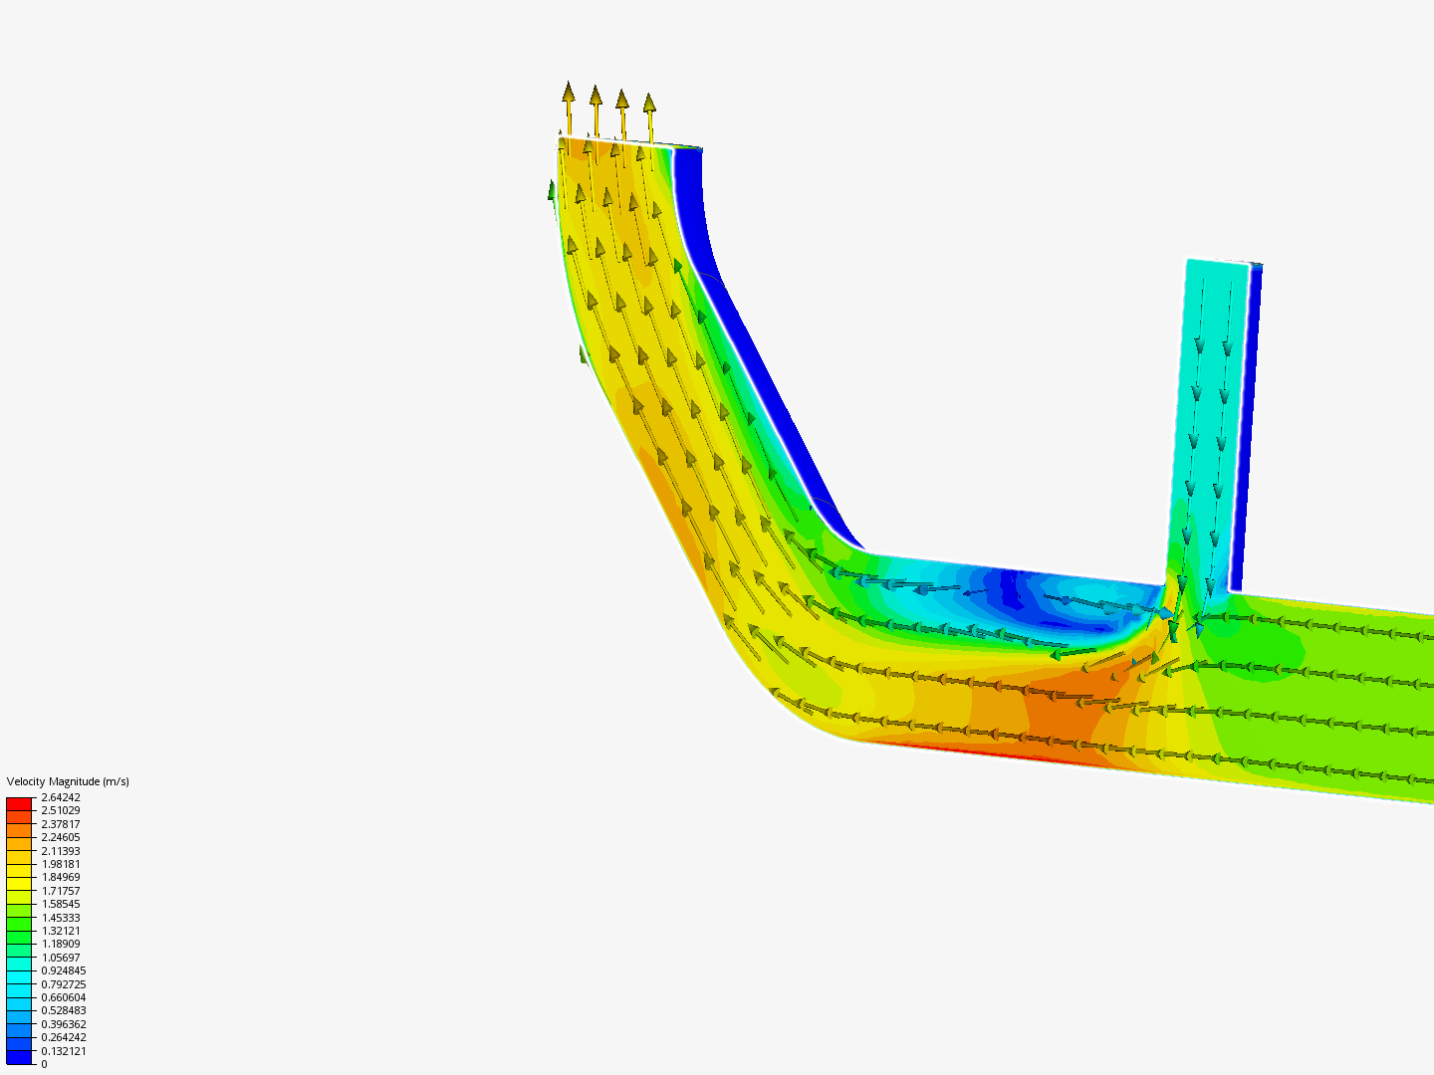This screenshot has height=1075, width=1434.
Task: Select the legend value 2.24605
Action: tap(61, 837)
